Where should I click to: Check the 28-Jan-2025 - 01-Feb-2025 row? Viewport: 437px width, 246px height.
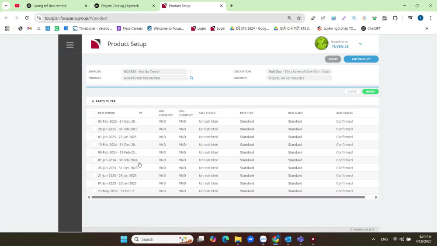94,129
